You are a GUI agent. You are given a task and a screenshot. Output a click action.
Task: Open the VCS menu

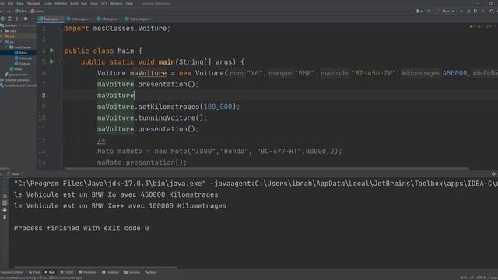[x=104, y=3]
